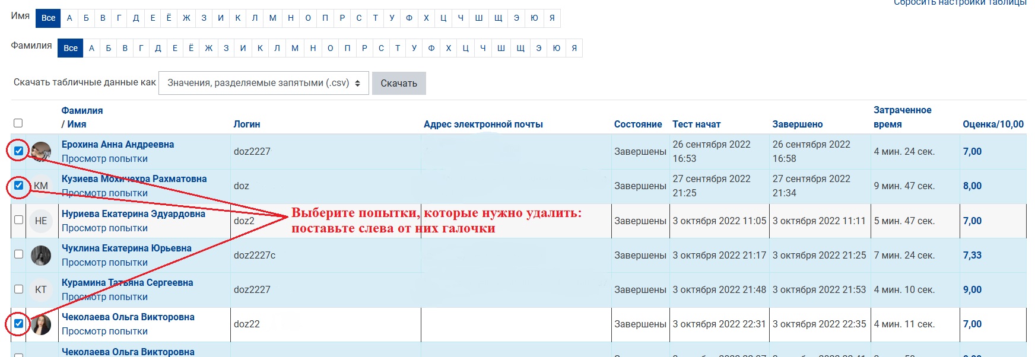Filter first name by letter Т

pyautogui.click(x=375, y=18)
